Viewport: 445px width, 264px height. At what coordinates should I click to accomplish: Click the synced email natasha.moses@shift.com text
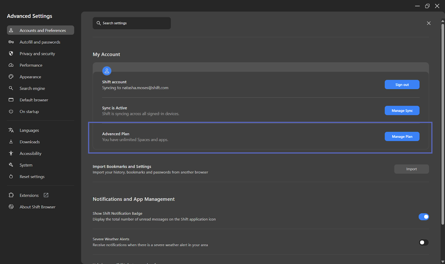pyautogui.click(x=145, y=88)
